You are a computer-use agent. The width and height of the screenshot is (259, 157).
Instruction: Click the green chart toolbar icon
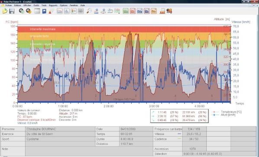point(126,11)
